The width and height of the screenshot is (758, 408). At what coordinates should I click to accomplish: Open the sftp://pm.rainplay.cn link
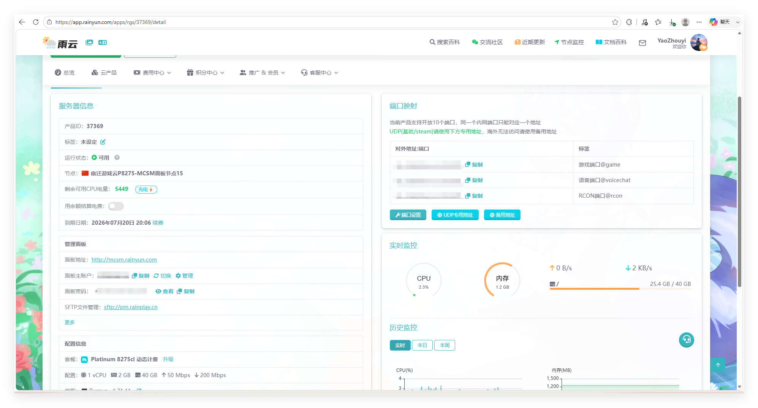[131, 307]
